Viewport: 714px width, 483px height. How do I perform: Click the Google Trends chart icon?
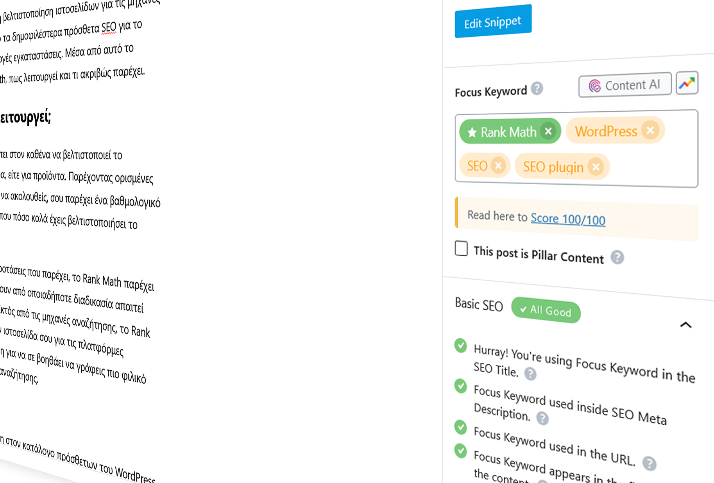[687, 83]
